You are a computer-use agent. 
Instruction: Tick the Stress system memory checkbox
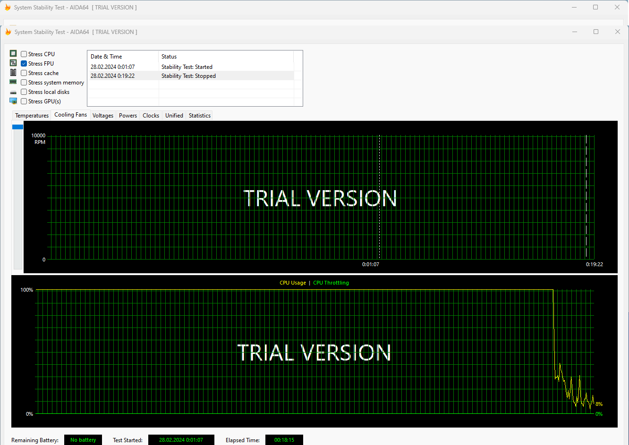[24, 83]
